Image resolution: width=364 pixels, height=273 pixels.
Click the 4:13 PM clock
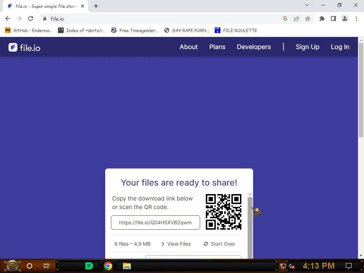click(x=319, y=266)
